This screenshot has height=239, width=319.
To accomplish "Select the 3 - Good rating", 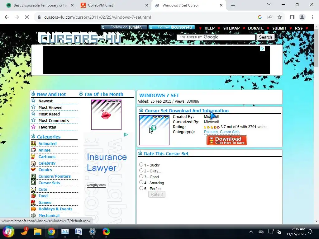I will [141, 176].
